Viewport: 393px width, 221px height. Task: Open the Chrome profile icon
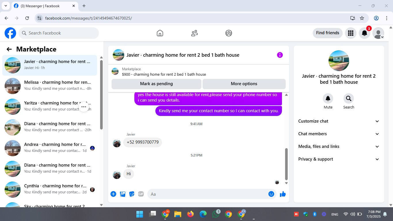376,18
